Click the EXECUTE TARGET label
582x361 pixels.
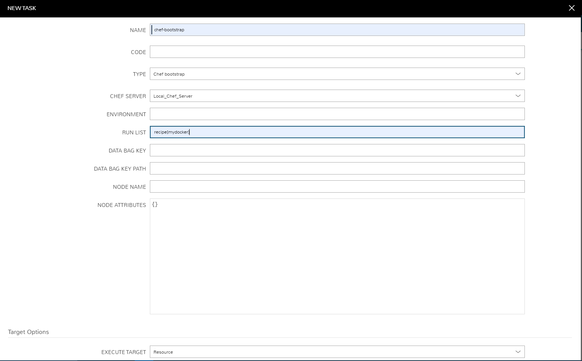click(x=124, y=352)
